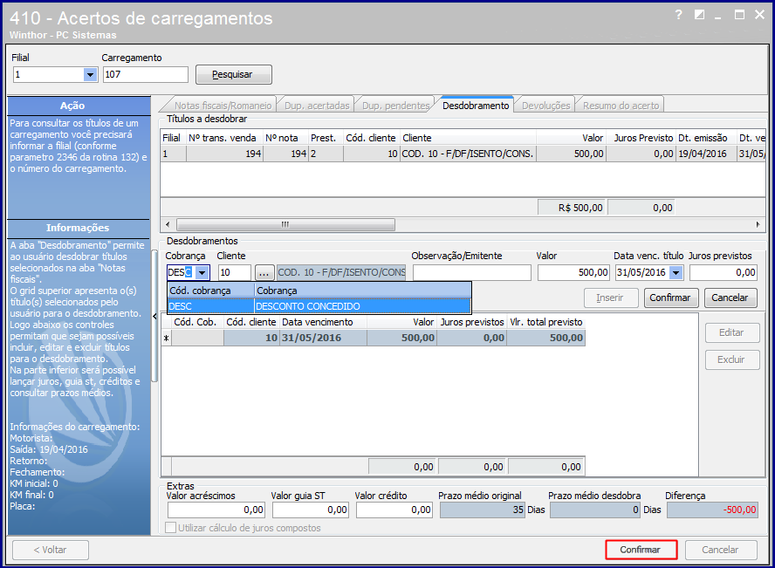Viewport: 775px width, 568px height.
Task: Click the Observação/Emitente field
Action: click(472, 272)
